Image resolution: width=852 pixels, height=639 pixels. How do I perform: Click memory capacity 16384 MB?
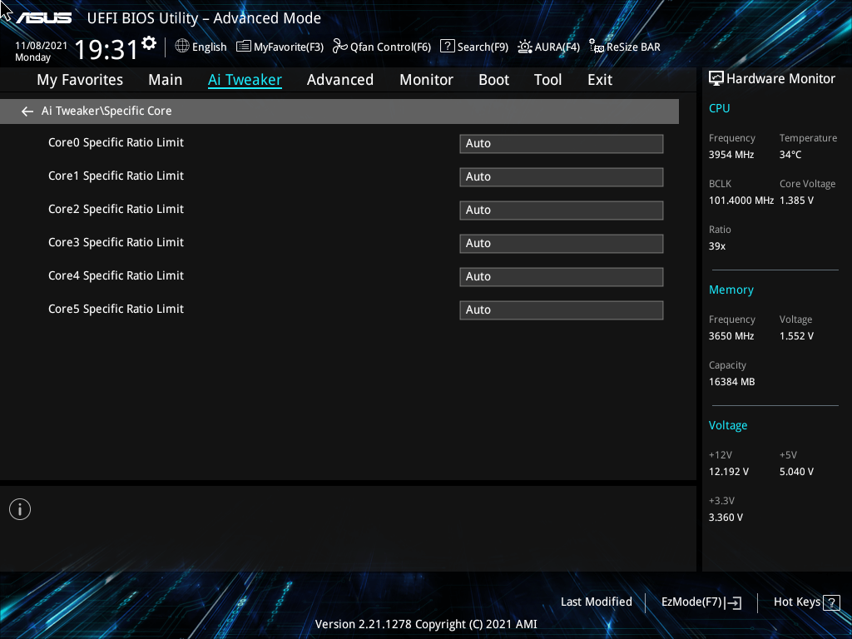(732, 382)
